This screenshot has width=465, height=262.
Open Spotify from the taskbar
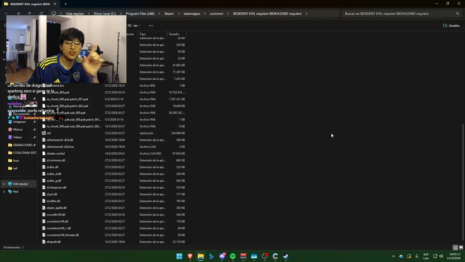click(232, 256)
